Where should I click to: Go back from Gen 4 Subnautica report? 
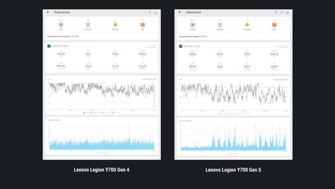[48, 12]
